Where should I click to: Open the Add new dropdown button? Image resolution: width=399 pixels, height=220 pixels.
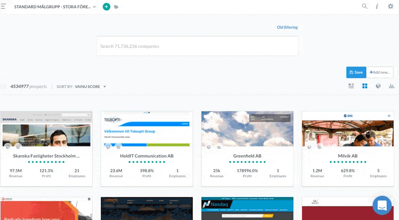[380, 72]
